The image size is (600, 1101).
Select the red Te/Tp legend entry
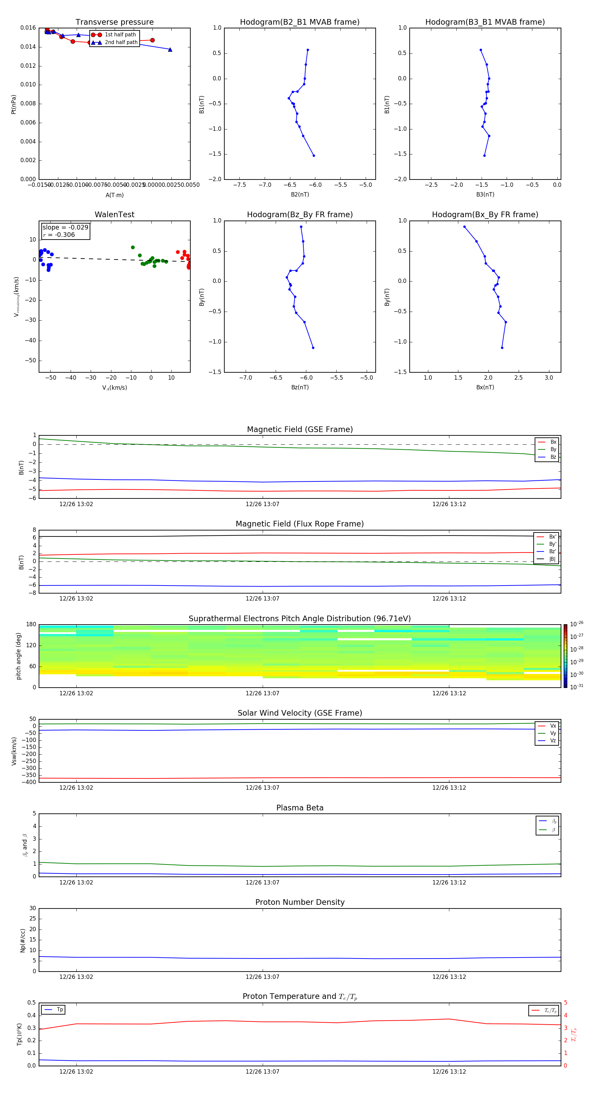tap(544, 1010)
